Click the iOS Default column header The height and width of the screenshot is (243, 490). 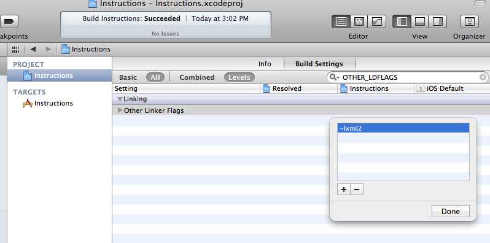point(452,88)
